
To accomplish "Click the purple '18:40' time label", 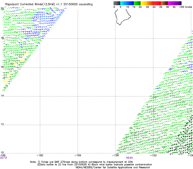I will (129, 158).
